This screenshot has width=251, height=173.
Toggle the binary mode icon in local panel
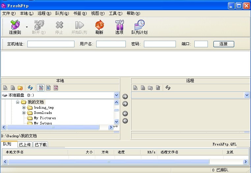(56, 88)
